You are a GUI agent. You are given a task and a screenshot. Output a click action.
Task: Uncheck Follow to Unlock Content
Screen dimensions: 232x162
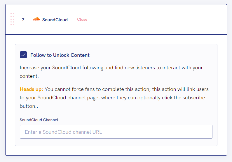23,55
